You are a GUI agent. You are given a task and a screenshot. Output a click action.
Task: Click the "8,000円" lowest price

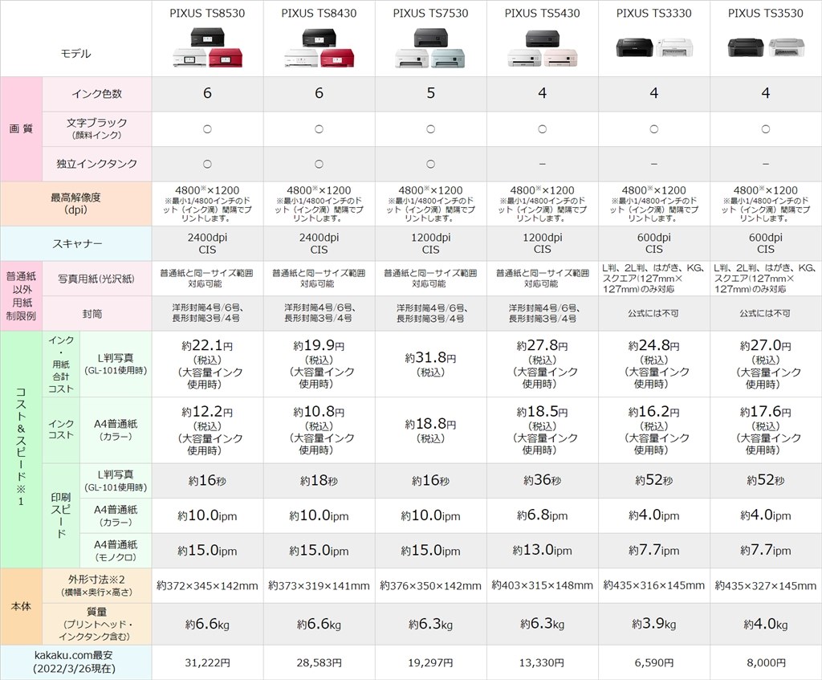[765, 662]
